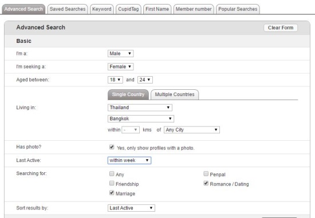Open the Last Active within week dropdown
This screenshot has height=218, width=315.
[x=129, y=160]
